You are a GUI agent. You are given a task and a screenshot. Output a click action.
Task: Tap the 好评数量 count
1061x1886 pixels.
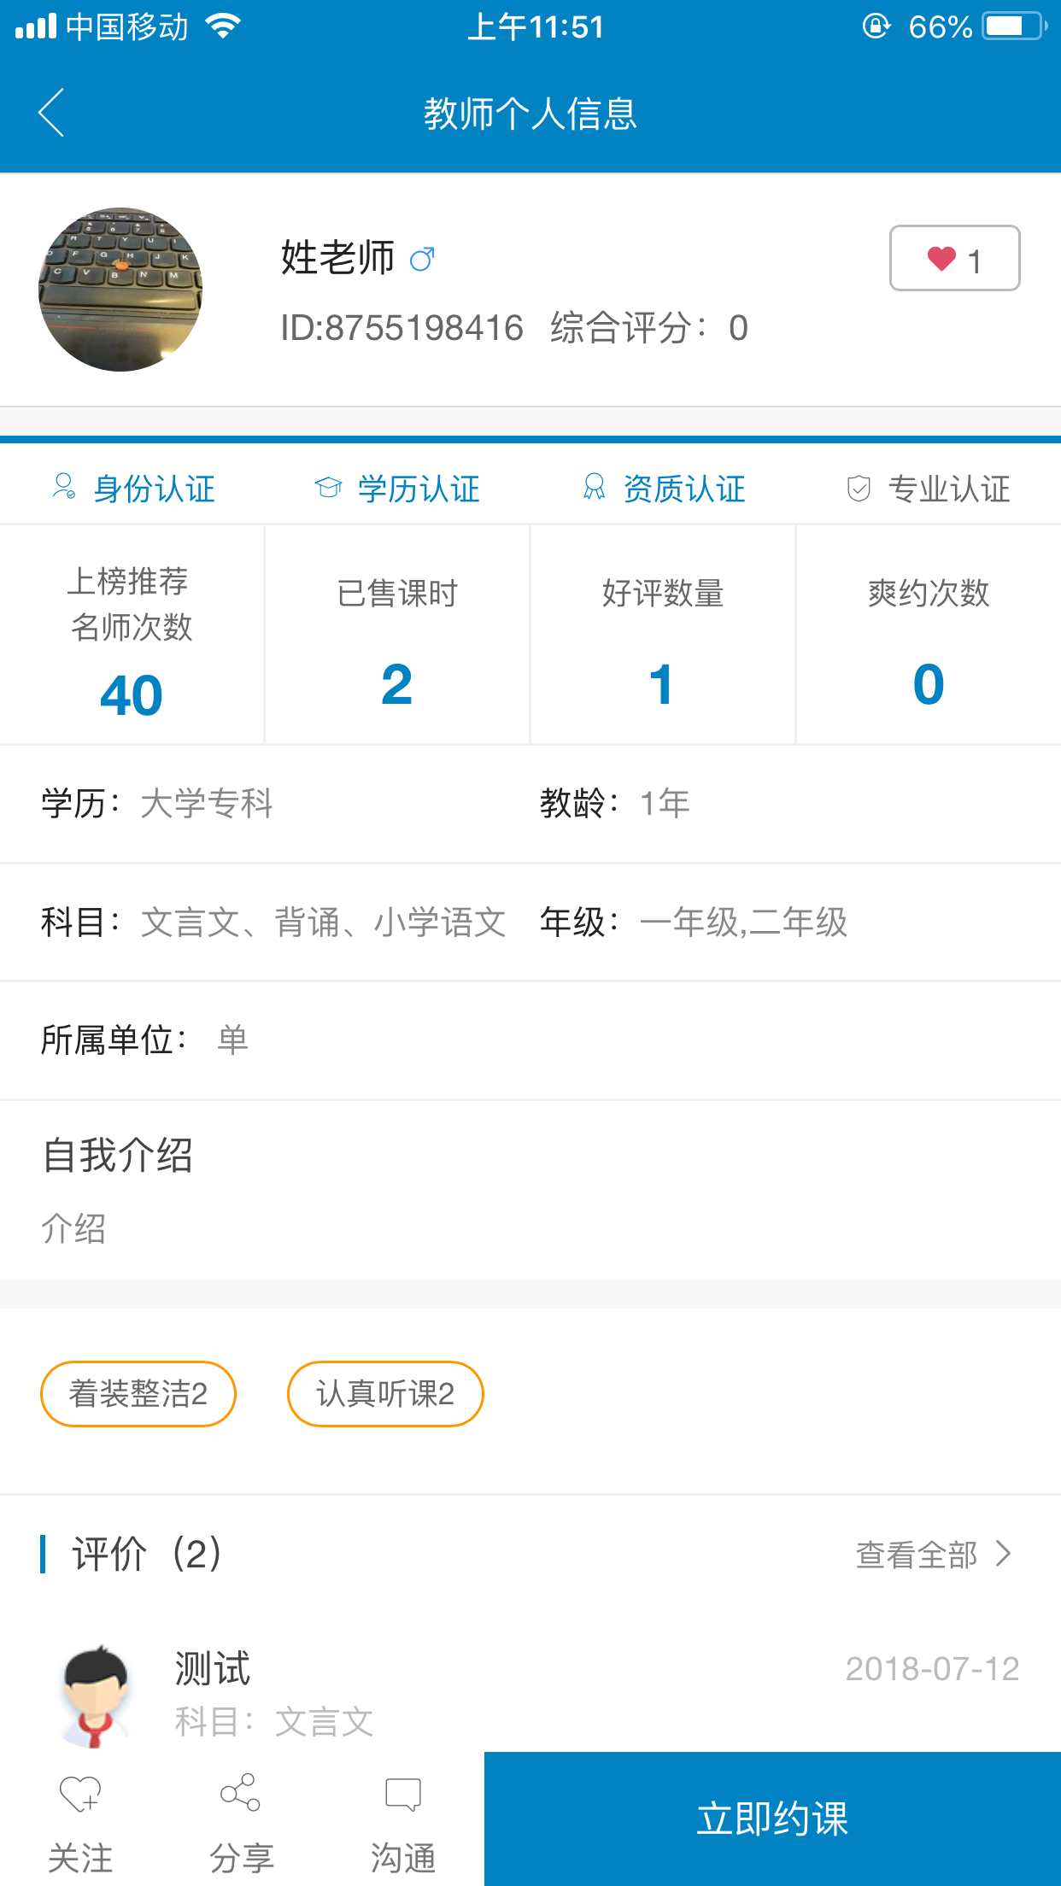point(662,685)
